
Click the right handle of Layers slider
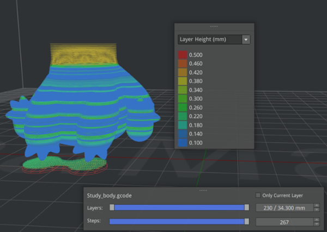(247, 208)
